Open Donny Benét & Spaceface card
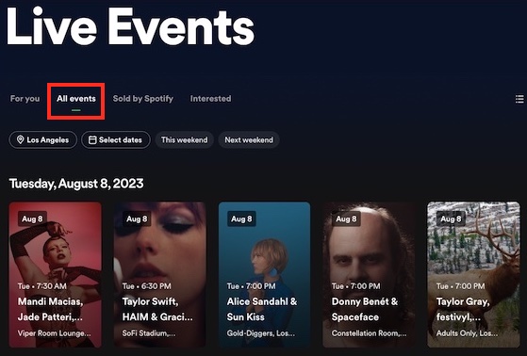The height and width of the screenshot is (356, 527). (x=369, y=274)
